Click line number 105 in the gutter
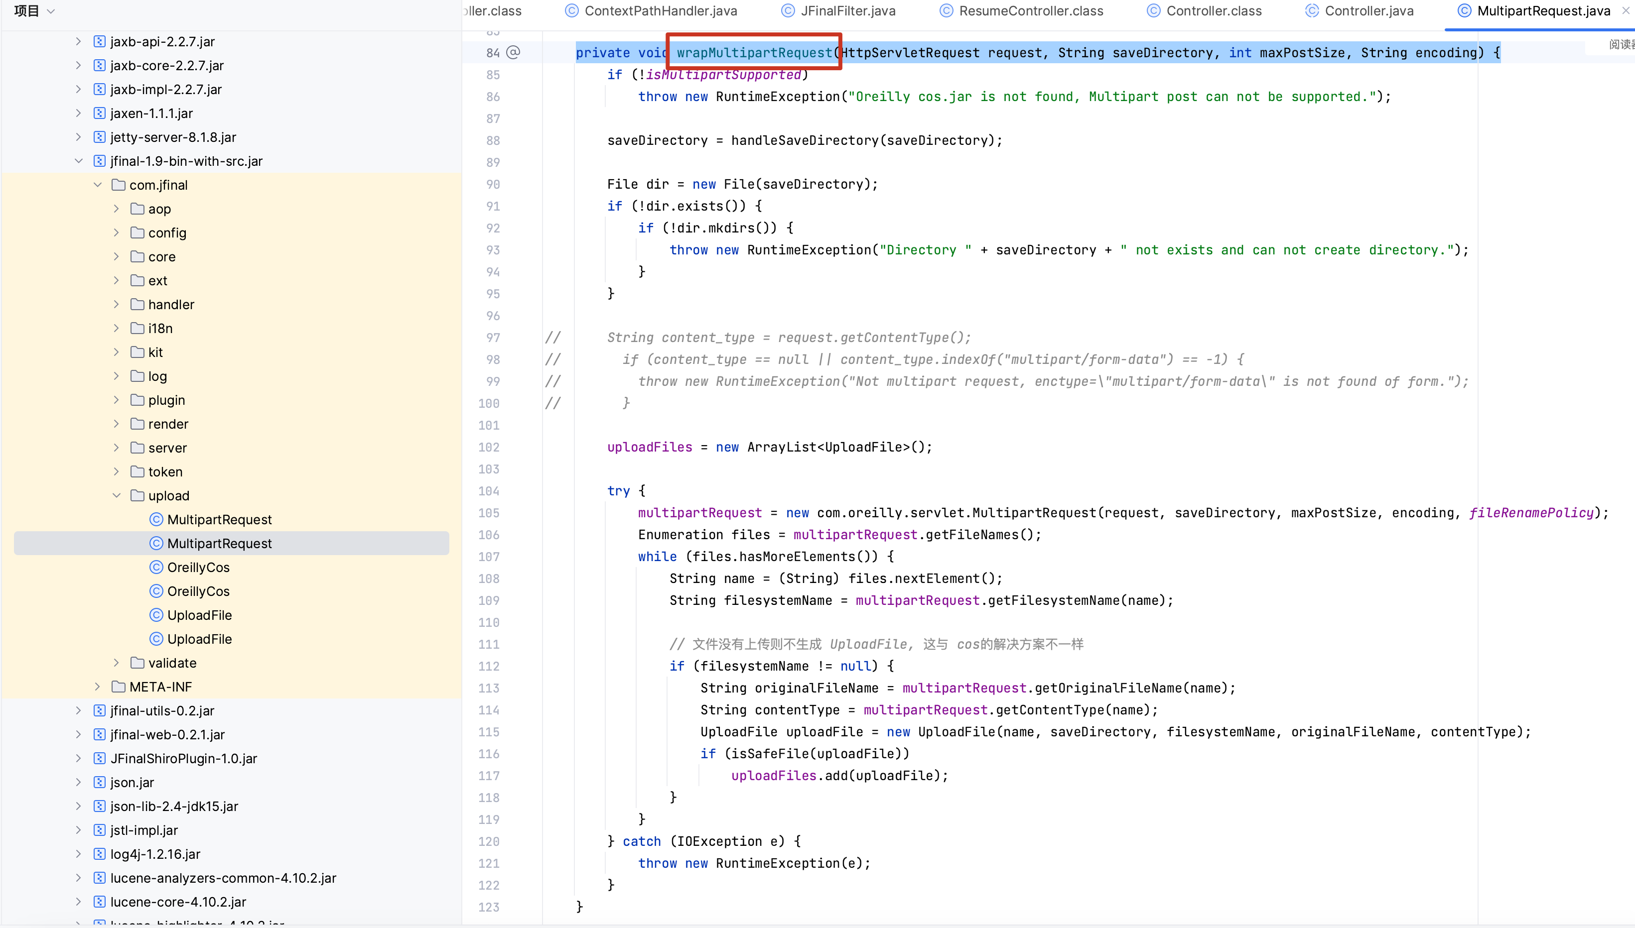Viewport: 1635px width, 928px height. (x=489, y=513)
